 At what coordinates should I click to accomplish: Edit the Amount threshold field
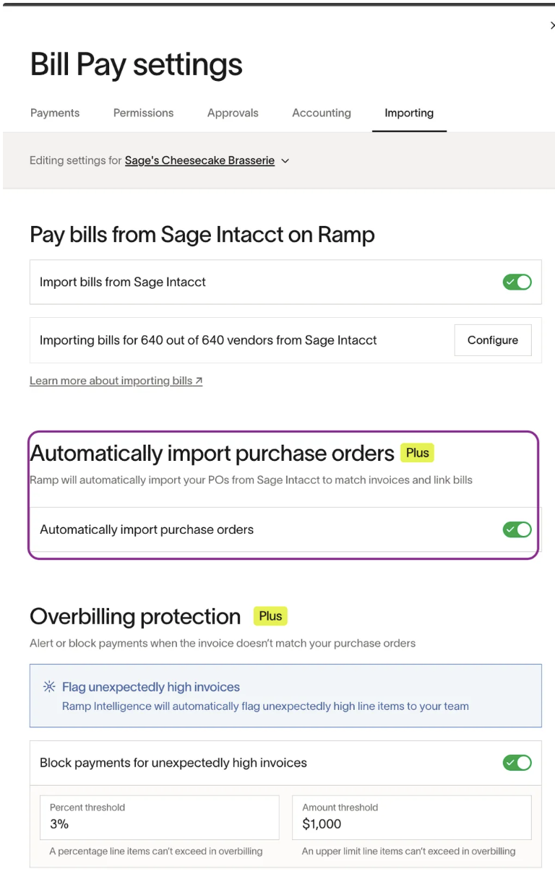click(x=411, y=818)
